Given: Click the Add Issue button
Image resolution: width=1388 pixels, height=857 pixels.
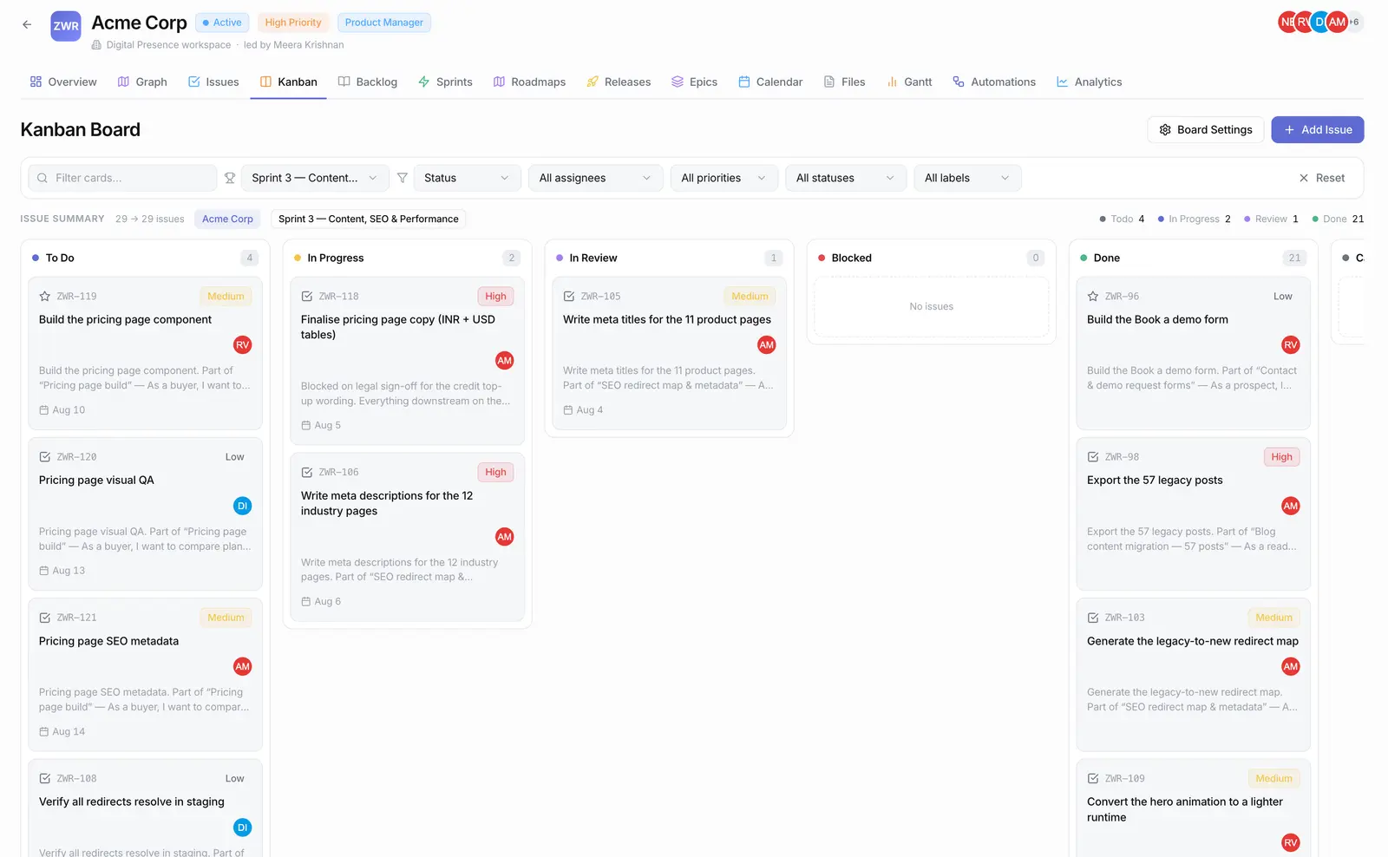Looking at the screenshot, I should 1318,129.
